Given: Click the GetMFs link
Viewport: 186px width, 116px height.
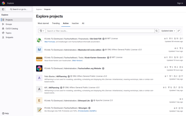Looking at the screenshot, I should tap(93, 111).
